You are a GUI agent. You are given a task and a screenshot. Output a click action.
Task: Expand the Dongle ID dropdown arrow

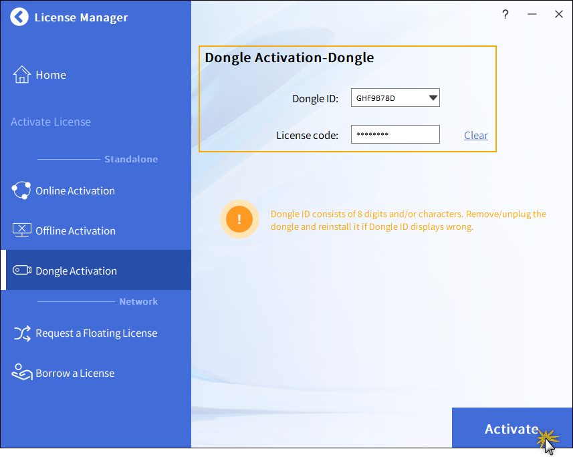click(x=433, y=98)
